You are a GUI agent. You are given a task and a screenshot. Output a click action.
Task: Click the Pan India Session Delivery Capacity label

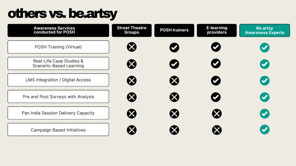click(x=58, y=113)
